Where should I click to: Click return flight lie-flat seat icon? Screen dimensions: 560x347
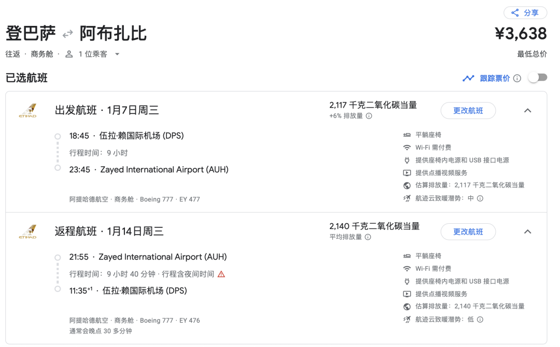(x=407, y=256)
